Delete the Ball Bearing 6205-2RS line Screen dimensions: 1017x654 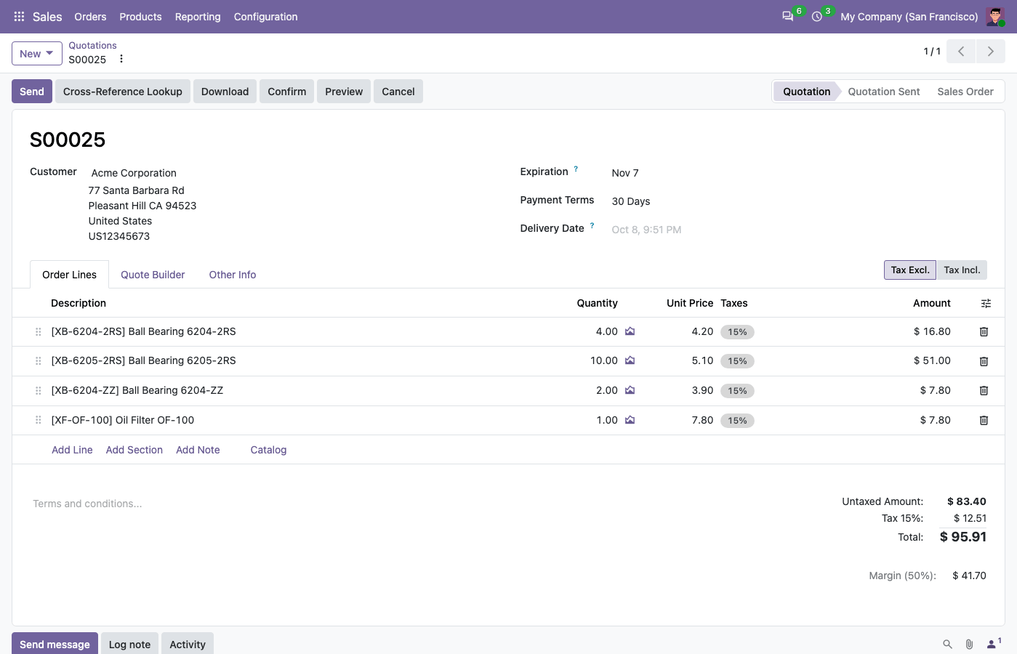pyautogui.click(x=984, y=361)
